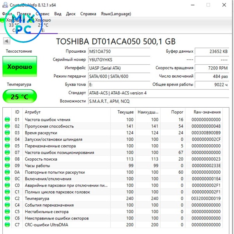Click status dot for Время раскрутки row
The height and width of the screenshot is (234, 234).
7,133
